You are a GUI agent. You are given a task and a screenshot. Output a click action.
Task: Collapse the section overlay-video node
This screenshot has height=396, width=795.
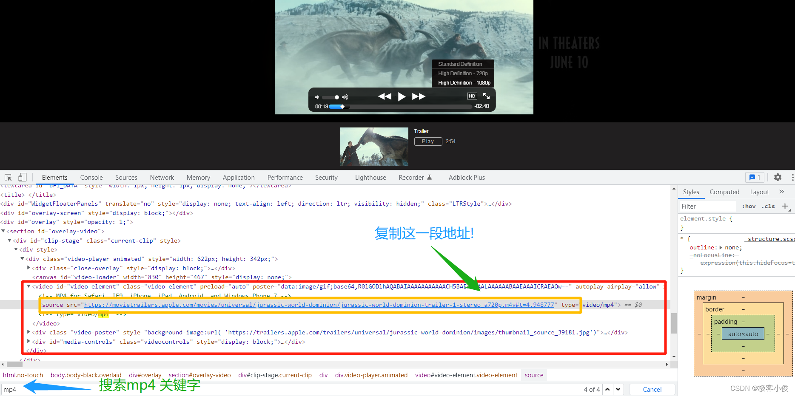(x=3, y=231)
